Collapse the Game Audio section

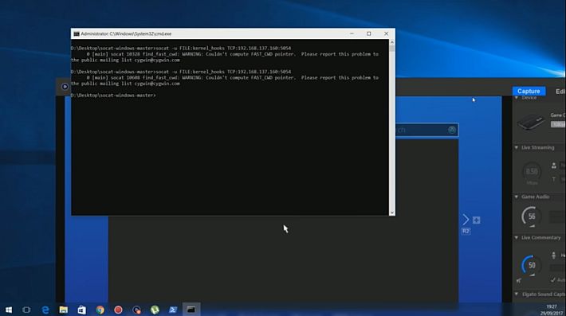(517, 197)
